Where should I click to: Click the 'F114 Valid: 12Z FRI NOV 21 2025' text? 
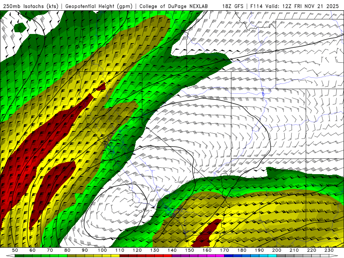click(x=295, y=6)
